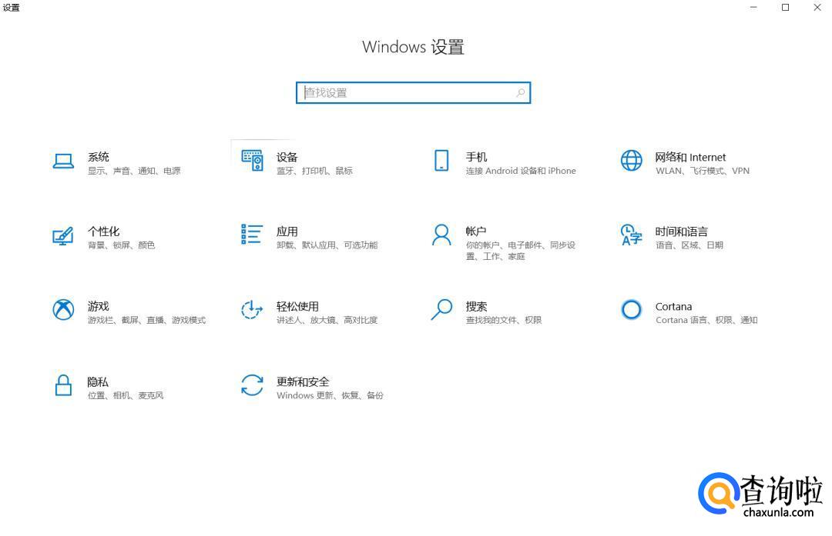
Task: Click the search box magnifier button
Action: pyautogui.click(x=521, y=93)
